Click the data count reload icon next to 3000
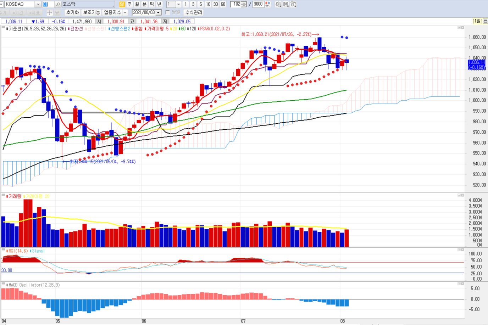 pos(267,4)
